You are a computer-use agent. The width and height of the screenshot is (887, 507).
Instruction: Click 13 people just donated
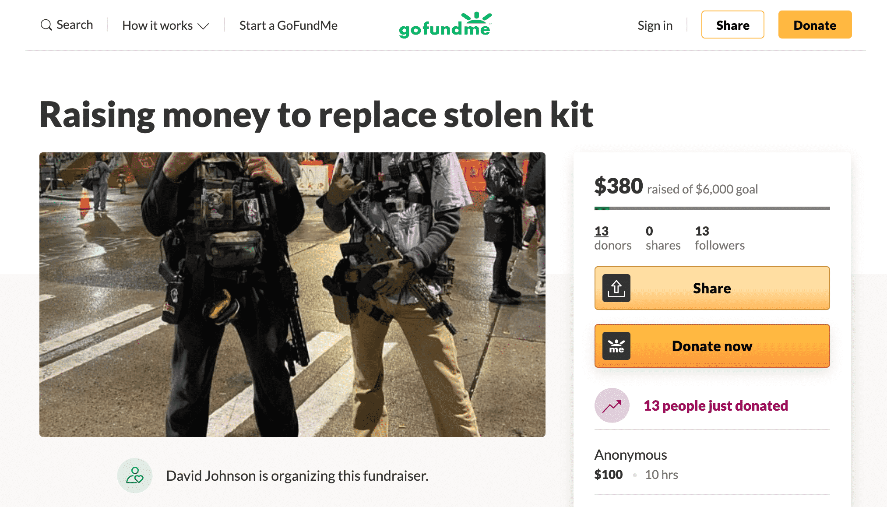715,405
